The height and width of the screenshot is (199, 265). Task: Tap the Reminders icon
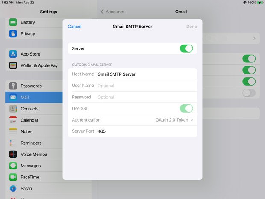pyautogui.click(x=13, y=143)
